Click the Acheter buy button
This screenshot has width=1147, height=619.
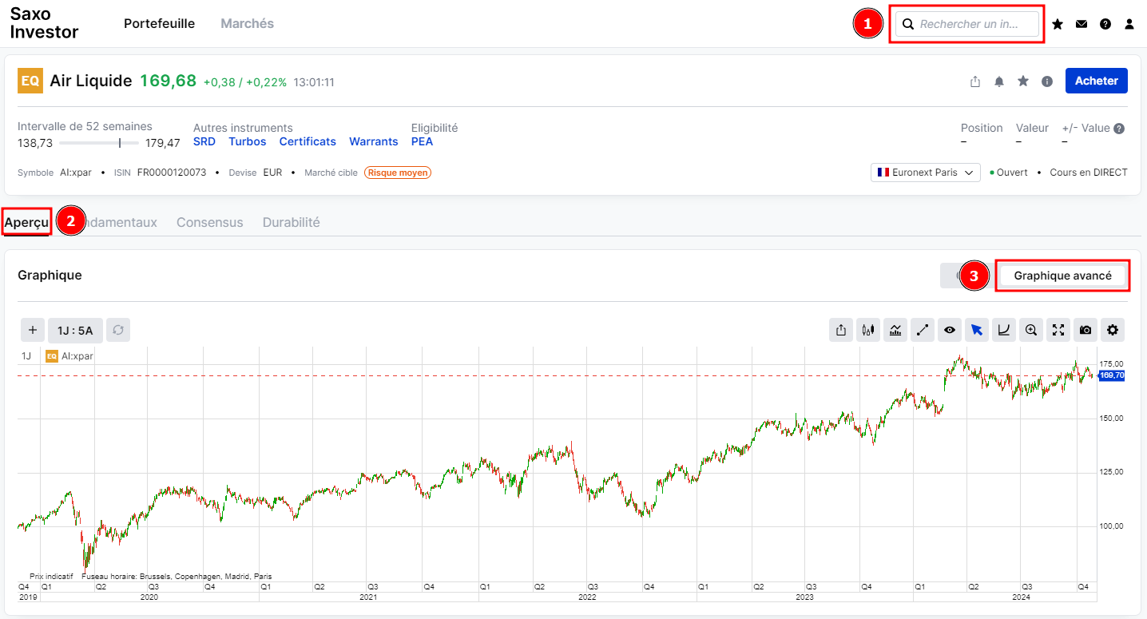click(1097, 81)
